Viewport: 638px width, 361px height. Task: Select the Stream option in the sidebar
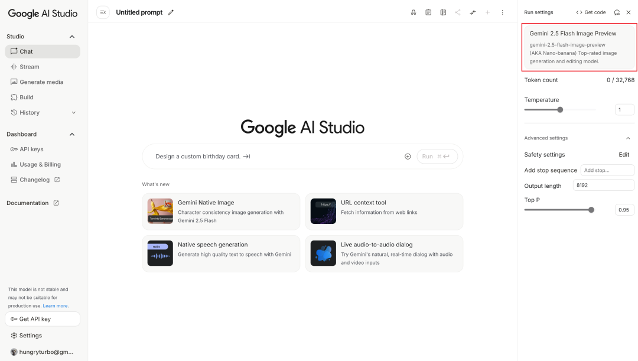click(x=30, y=66)
